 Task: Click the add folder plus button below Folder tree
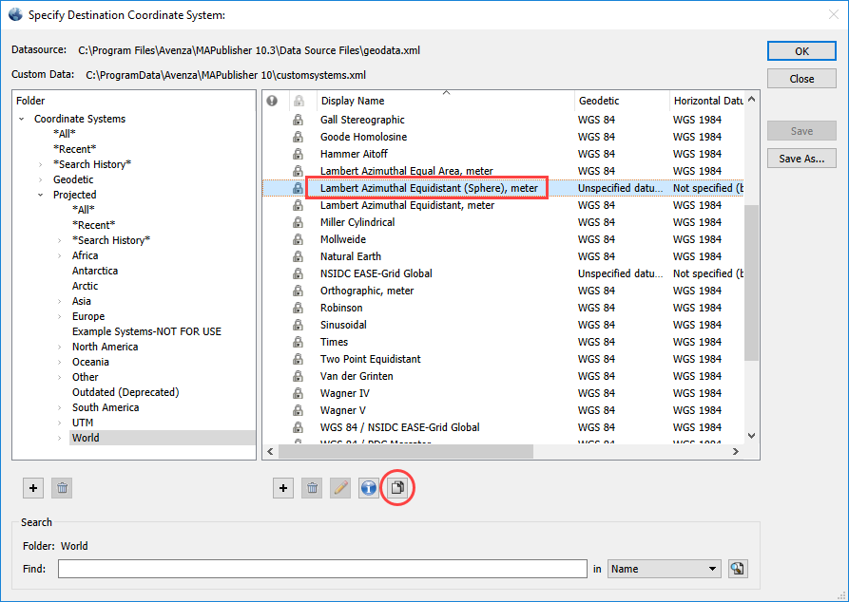(33, 488)
